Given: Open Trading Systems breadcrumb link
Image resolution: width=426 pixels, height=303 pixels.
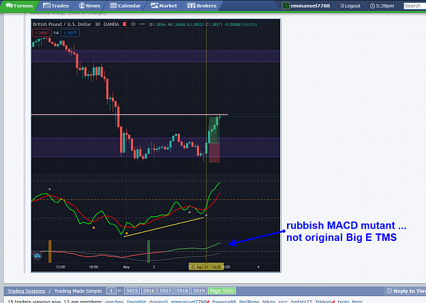Looking at the screenshot, I should point(26,291).
